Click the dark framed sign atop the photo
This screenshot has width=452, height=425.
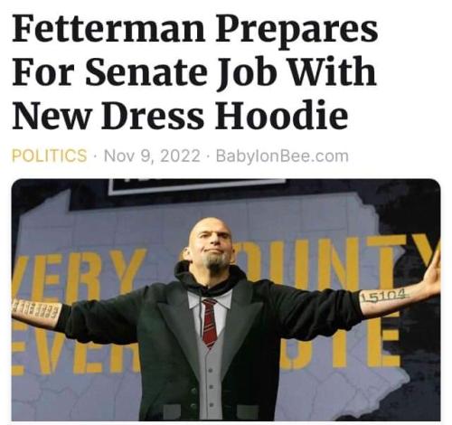coord(197,185)
